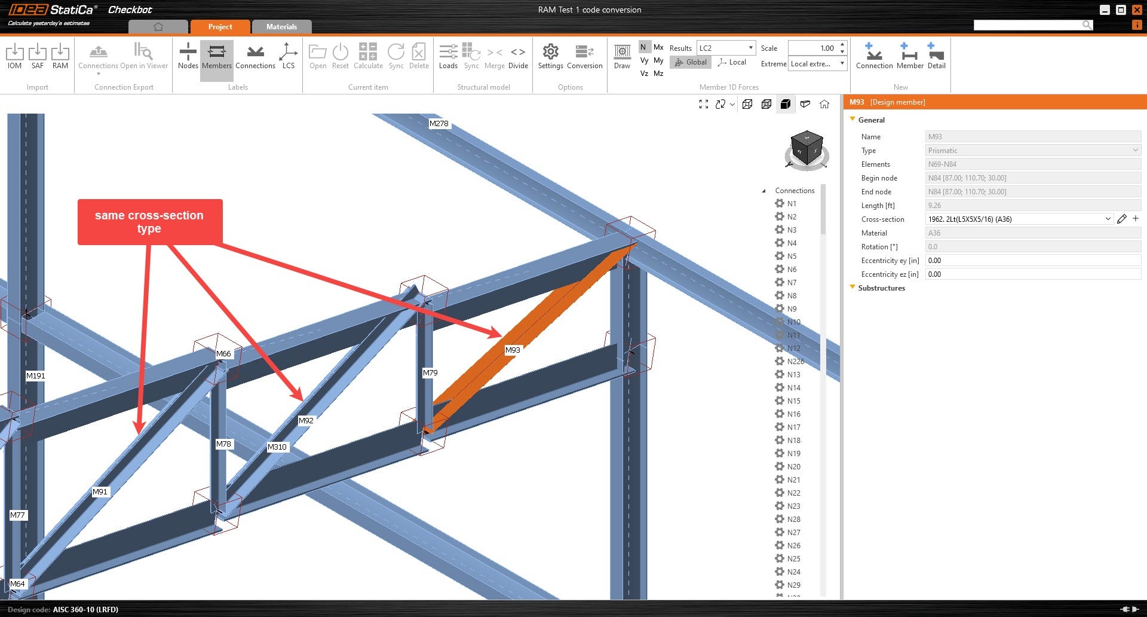Click the fit-to-view arrows icon above the model
This screenshot has height=617, width=1147.
[703, 104]
